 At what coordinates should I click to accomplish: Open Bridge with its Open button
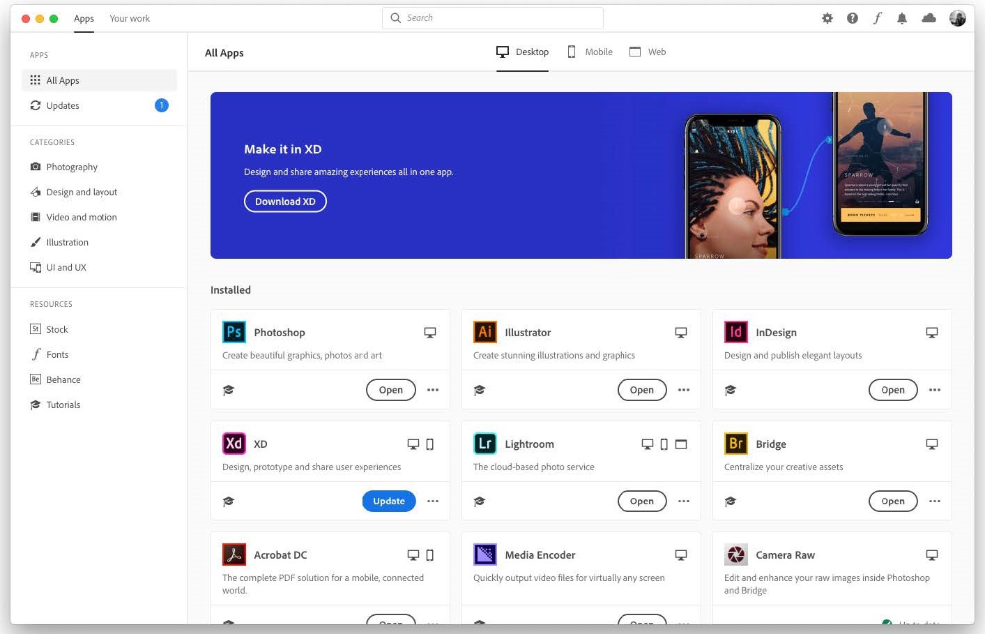[x=893, y=501]
